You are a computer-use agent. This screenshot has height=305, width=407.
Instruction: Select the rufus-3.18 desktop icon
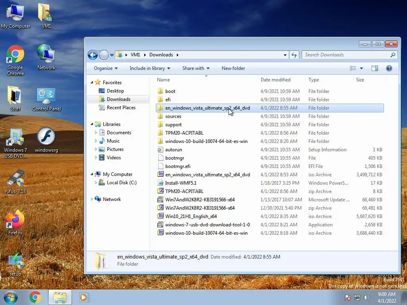click(16, 181)
